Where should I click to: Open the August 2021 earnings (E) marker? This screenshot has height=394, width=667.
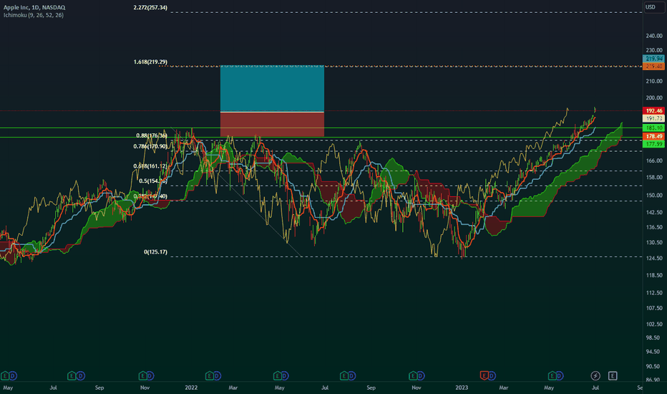coord(72,375)
